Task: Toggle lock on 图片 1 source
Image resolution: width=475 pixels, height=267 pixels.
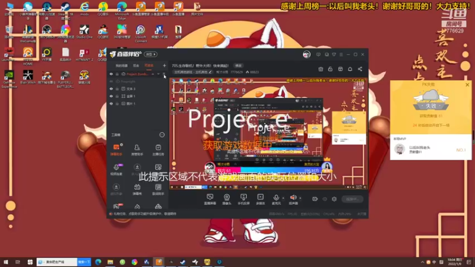Action: pos(117,103)
